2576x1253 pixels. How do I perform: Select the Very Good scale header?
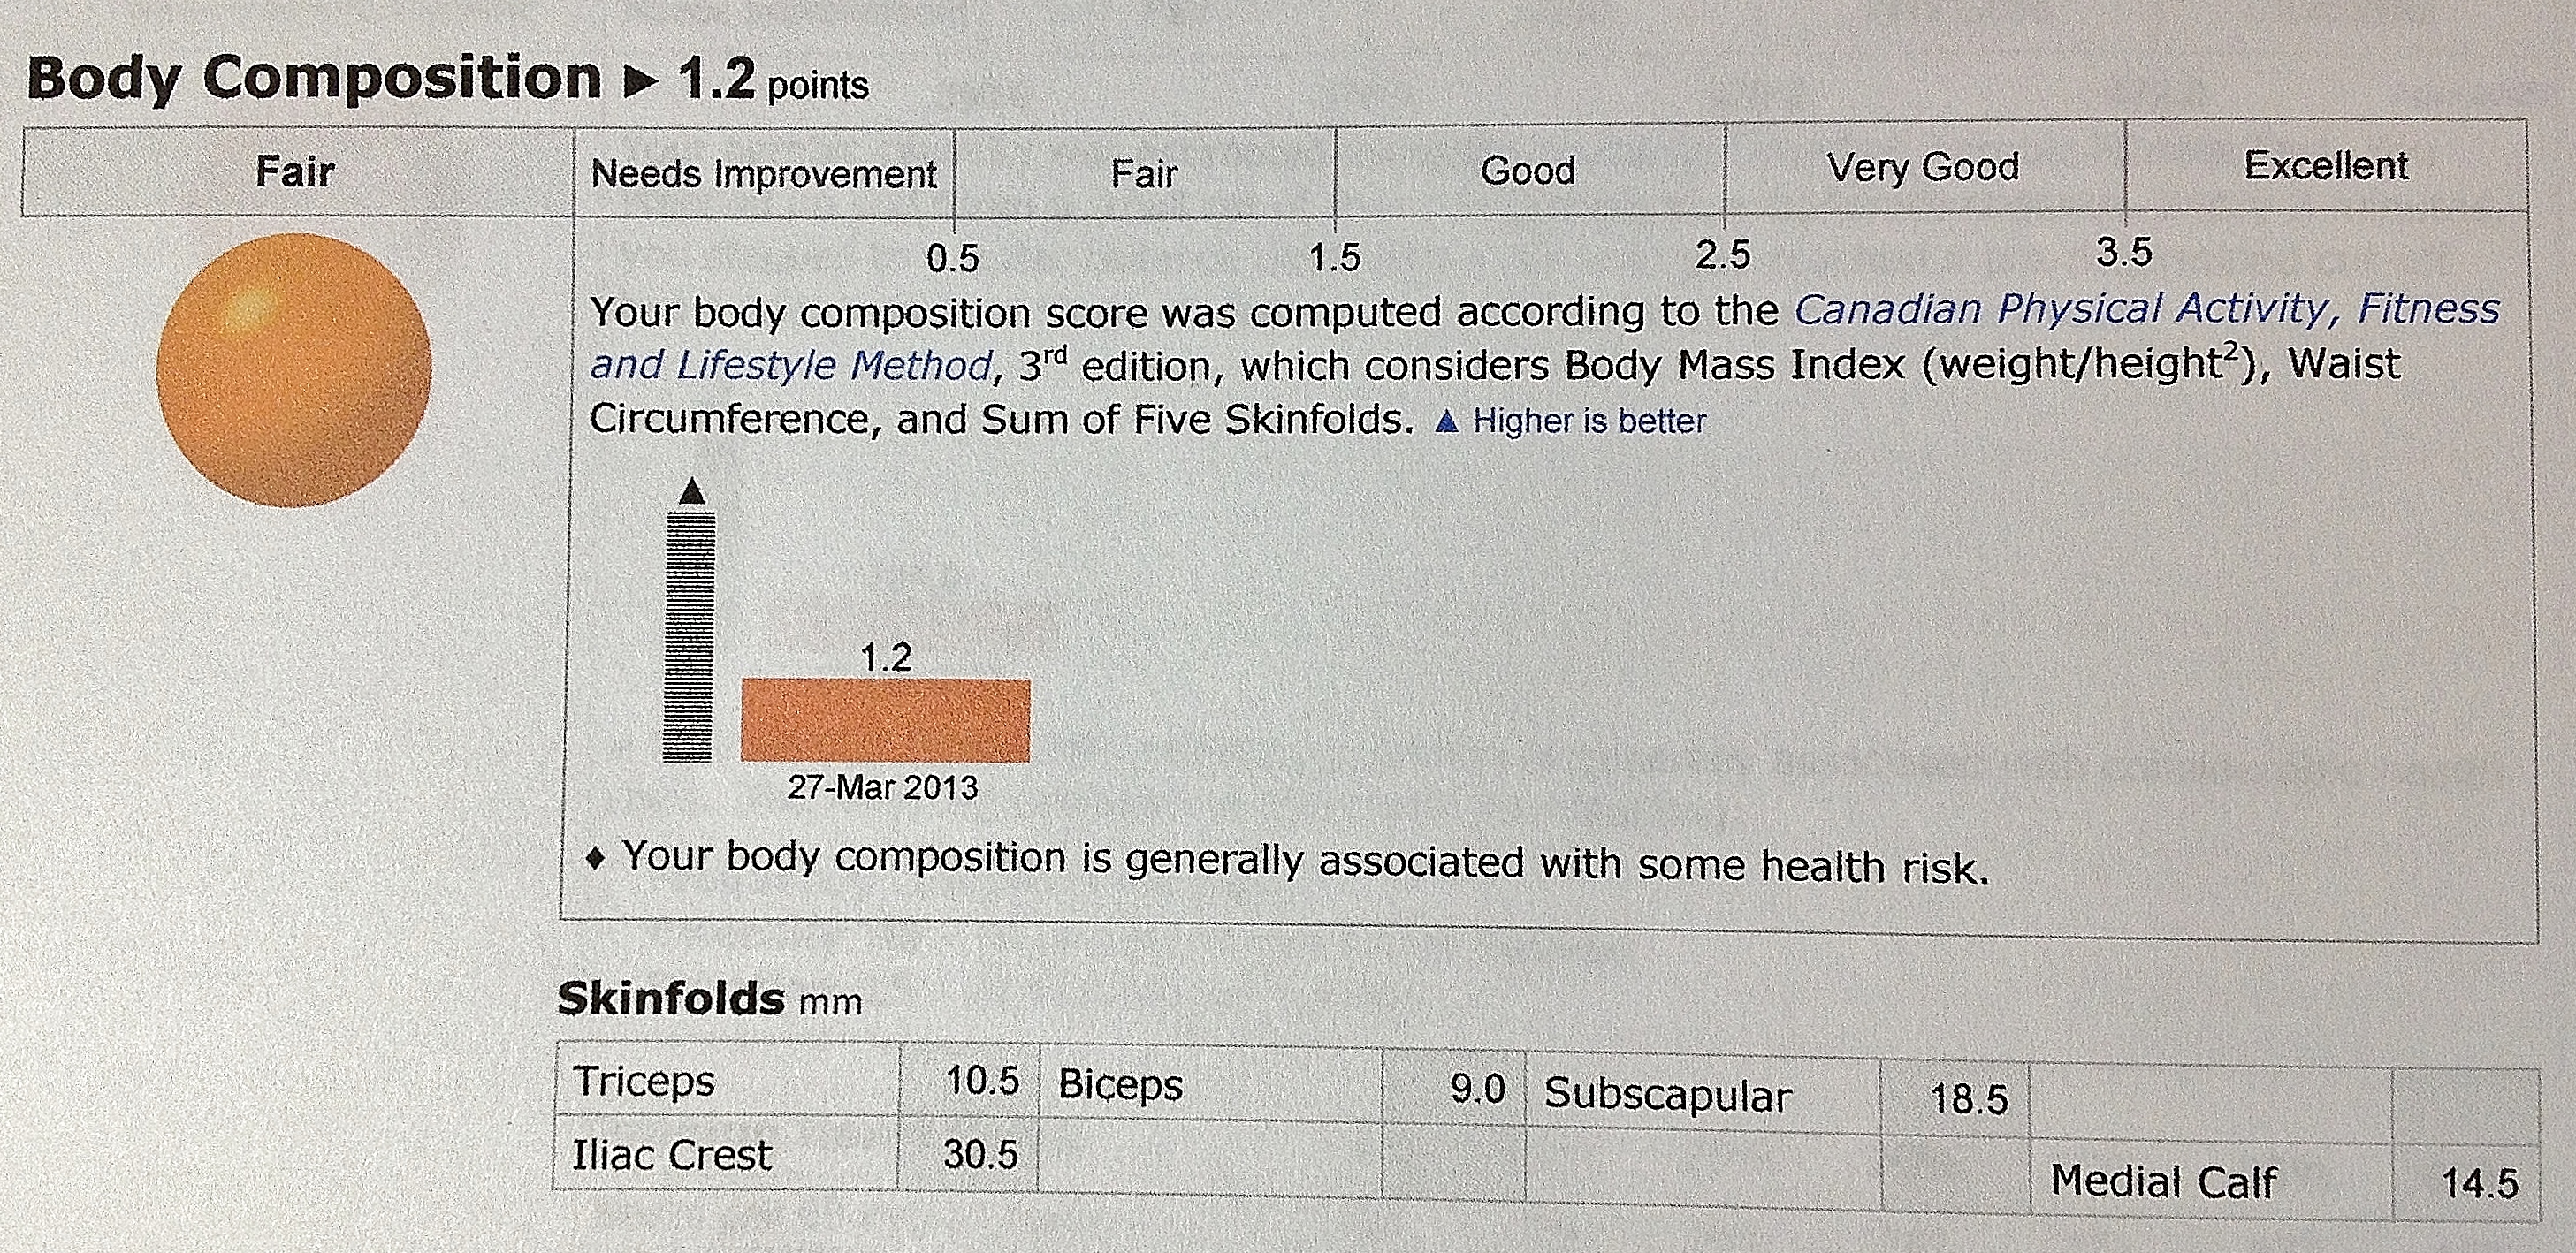(1924, 167)
